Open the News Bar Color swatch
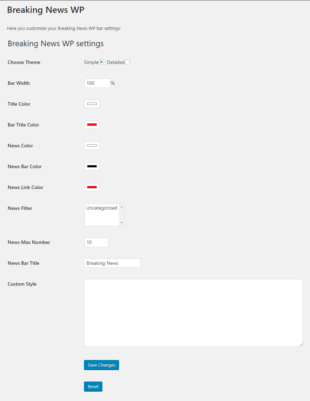This screenshot has height=401, width=310. point(92,166)
